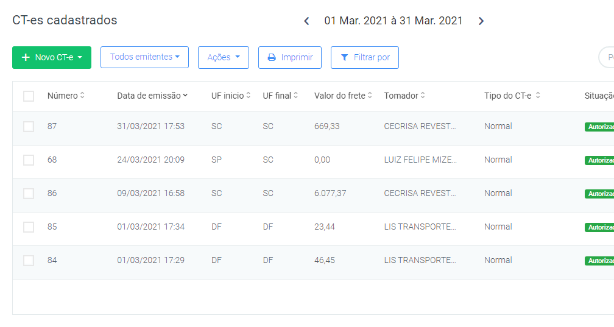Open the Ações dropdown menu
The width and height of the screenshot is (614, 327).
[224, 57]
